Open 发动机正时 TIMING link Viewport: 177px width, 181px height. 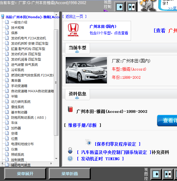[x=100, y=159]
